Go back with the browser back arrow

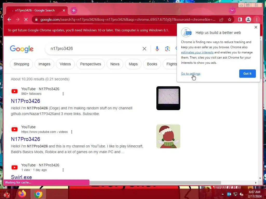click(9, 20)
